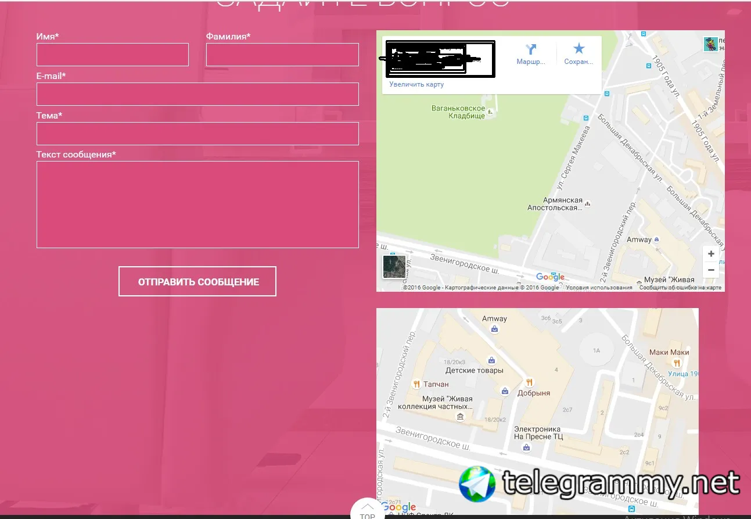Click the ОТПРАВИТЬ СООБЩЕНИЕ button
The height and width of the screenshot is (519, 751).
(197, 282)
